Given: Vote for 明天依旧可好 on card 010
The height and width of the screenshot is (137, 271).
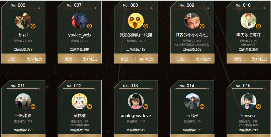Looking at the screenshot, I should point(237,59).
